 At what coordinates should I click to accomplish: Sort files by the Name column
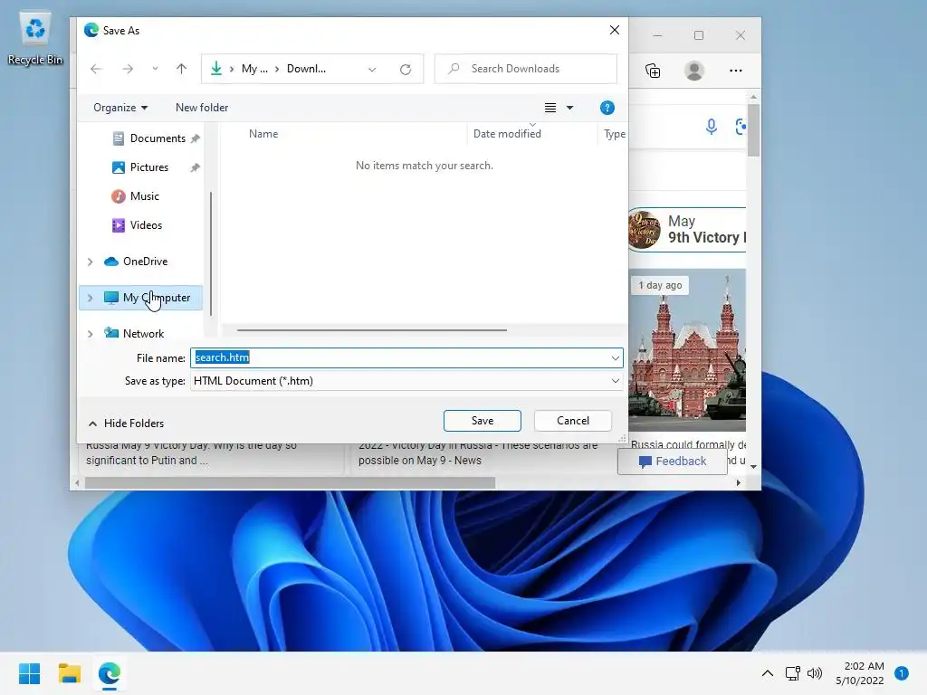pos(263,134)
